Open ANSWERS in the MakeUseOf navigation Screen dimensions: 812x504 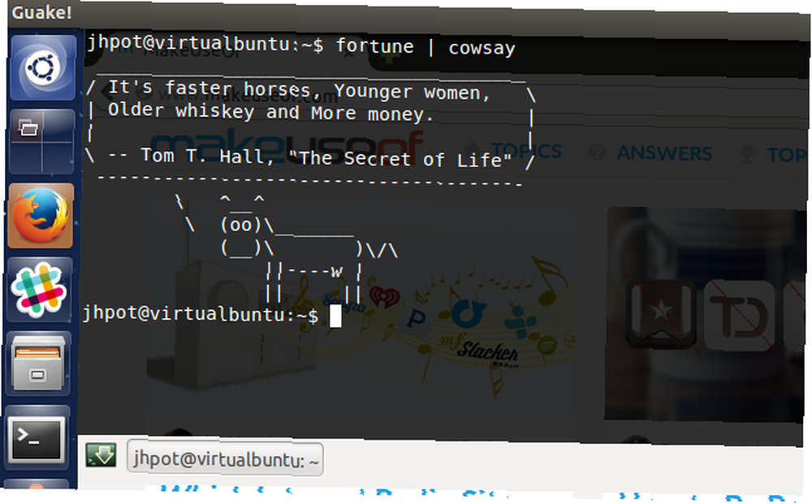pyautogui.click(x=651, y=153)
